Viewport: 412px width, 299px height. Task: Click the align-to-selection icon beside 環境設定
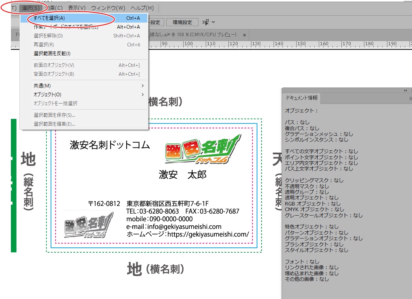coord(206,22)
